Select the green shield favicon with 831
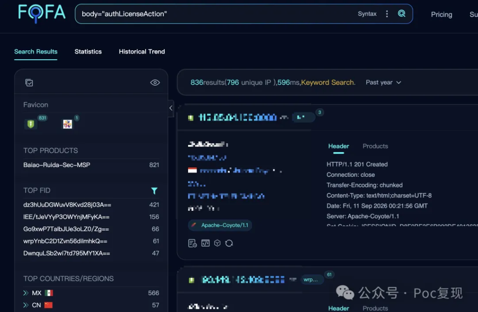Screen dimensions: 478x312 tap(31, 124)
